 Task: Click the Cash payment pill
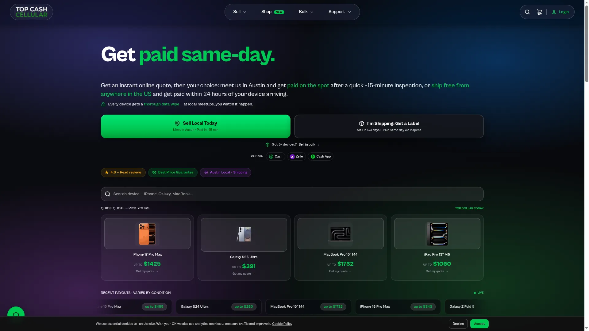tap(275, 157)
